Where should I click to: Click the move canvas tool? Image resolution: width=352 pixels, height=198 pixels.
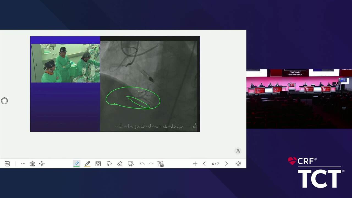(x=42, y=164)
